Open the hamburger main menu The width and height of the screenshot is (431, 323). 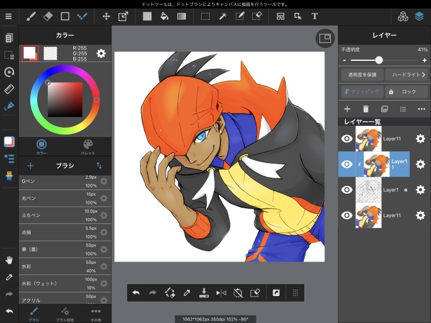coord(9,16)
